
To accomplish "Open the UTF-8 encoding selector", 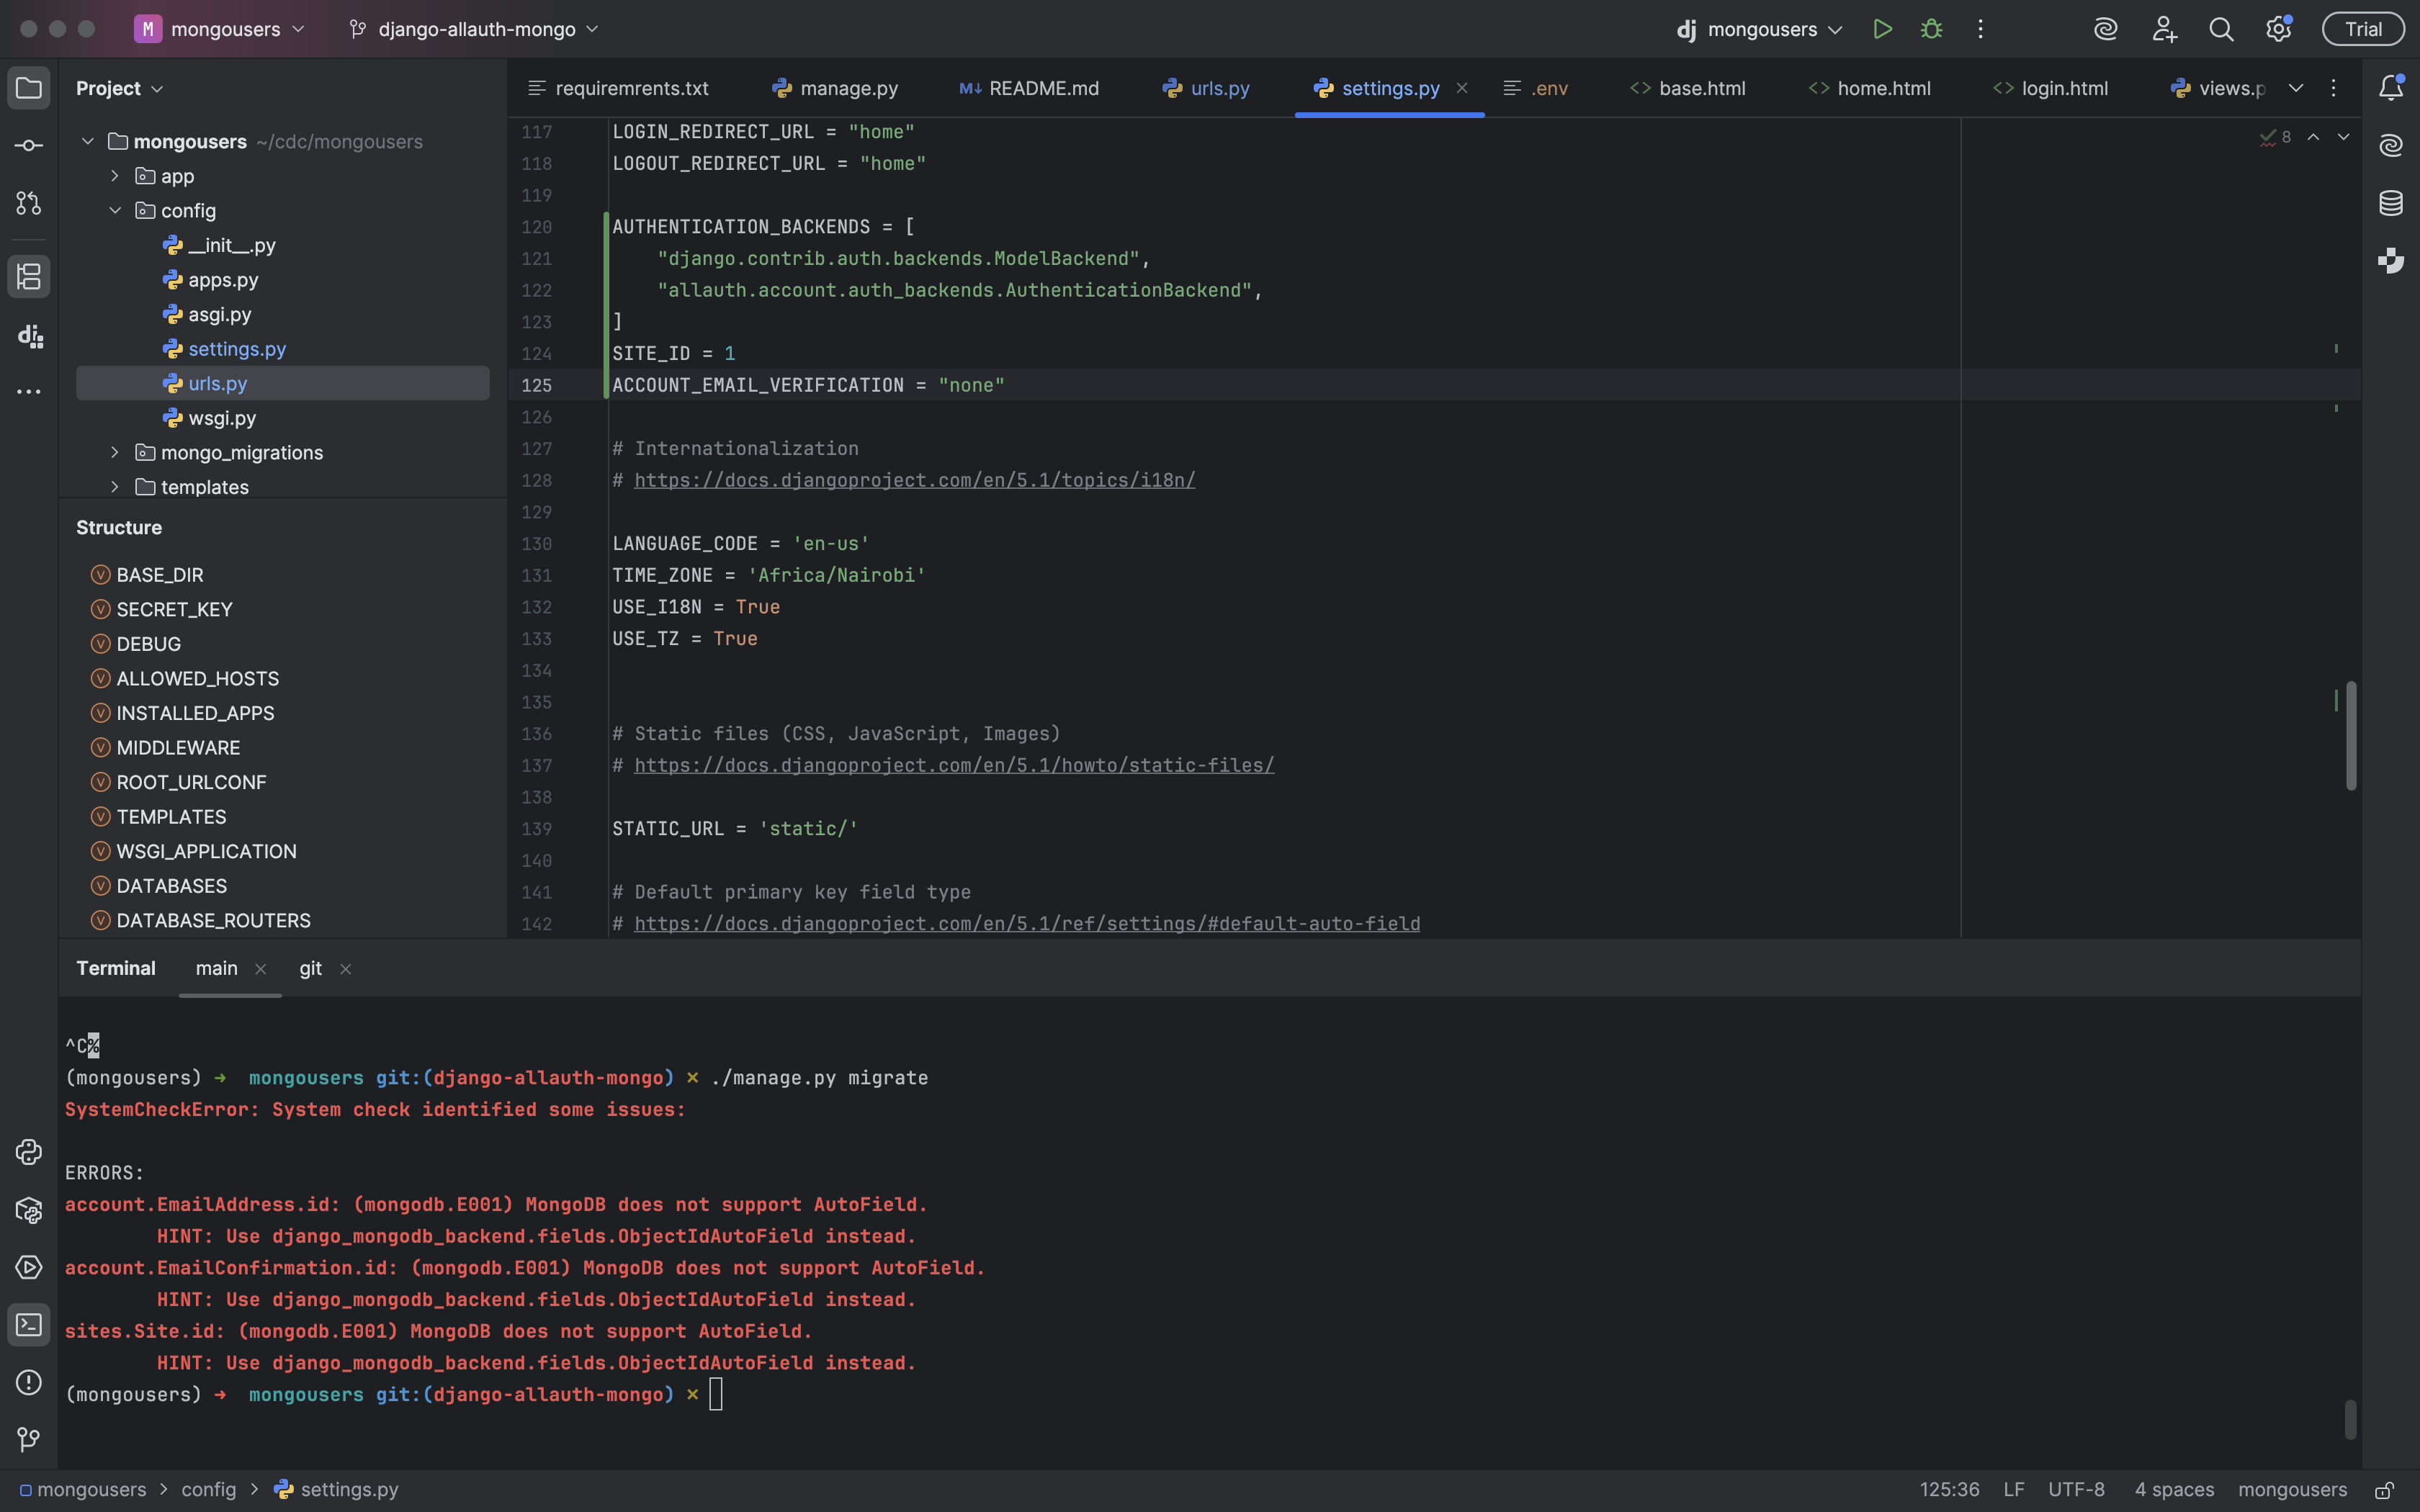I will pyautogui.click(x=2076, y=1490).
